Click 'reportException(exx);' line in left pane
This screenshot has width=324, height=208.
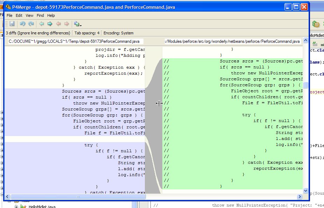pyautogui.click(x=113, y=73)
